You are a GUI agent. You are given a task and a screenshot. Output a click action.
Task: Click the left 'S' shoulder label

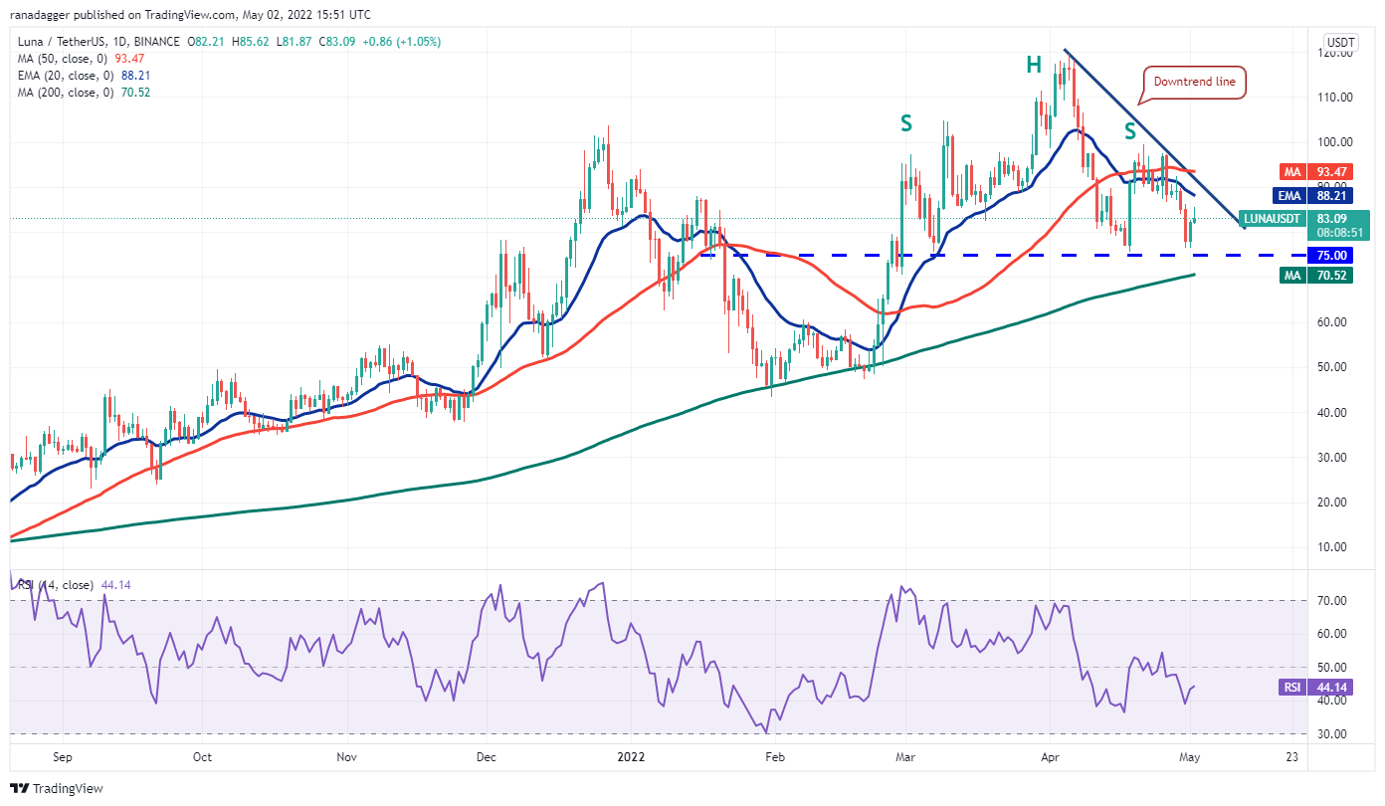pyautogui.click(x=906, y=123)
